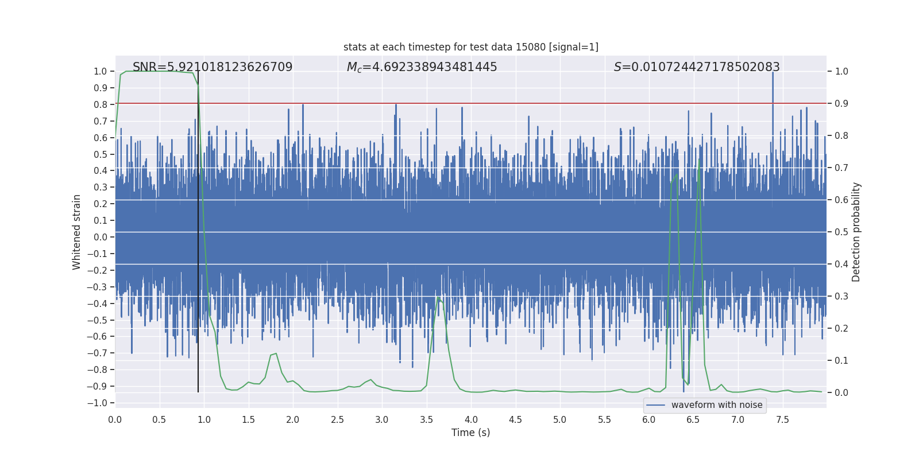Click the chirp mass Mc annotation
This screenshot has width=919, height=459.
(422, 67)
